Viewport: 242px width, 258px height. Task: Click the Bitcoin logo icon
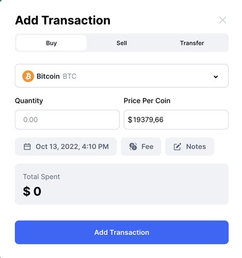point(28,76)
